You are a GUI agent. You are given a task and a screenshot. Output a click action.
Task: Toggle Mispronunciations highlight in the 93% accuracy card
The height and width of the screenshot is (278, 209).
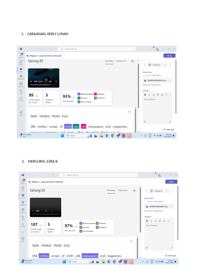(85, 94)
